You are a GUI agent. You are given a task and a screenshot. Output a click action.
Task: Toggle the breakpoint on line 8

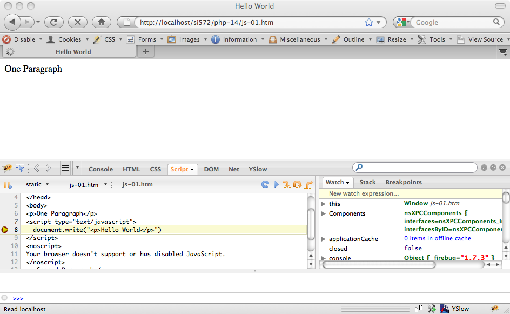point(5,230)
